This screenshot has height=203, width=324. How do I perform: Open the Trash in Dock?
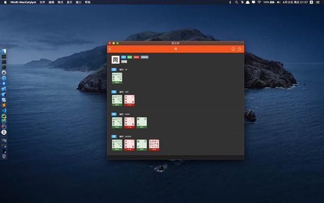click(4, 156)
